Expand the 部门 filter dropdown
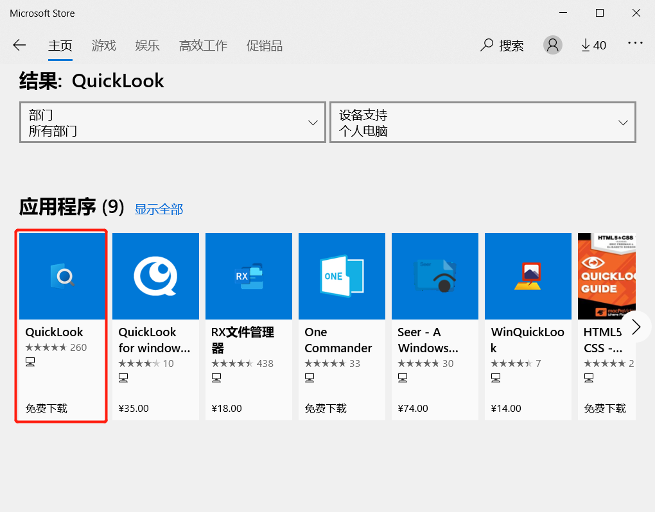 (x=173, y=123)
